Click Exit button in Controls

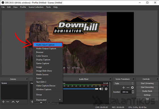(147, 99)
